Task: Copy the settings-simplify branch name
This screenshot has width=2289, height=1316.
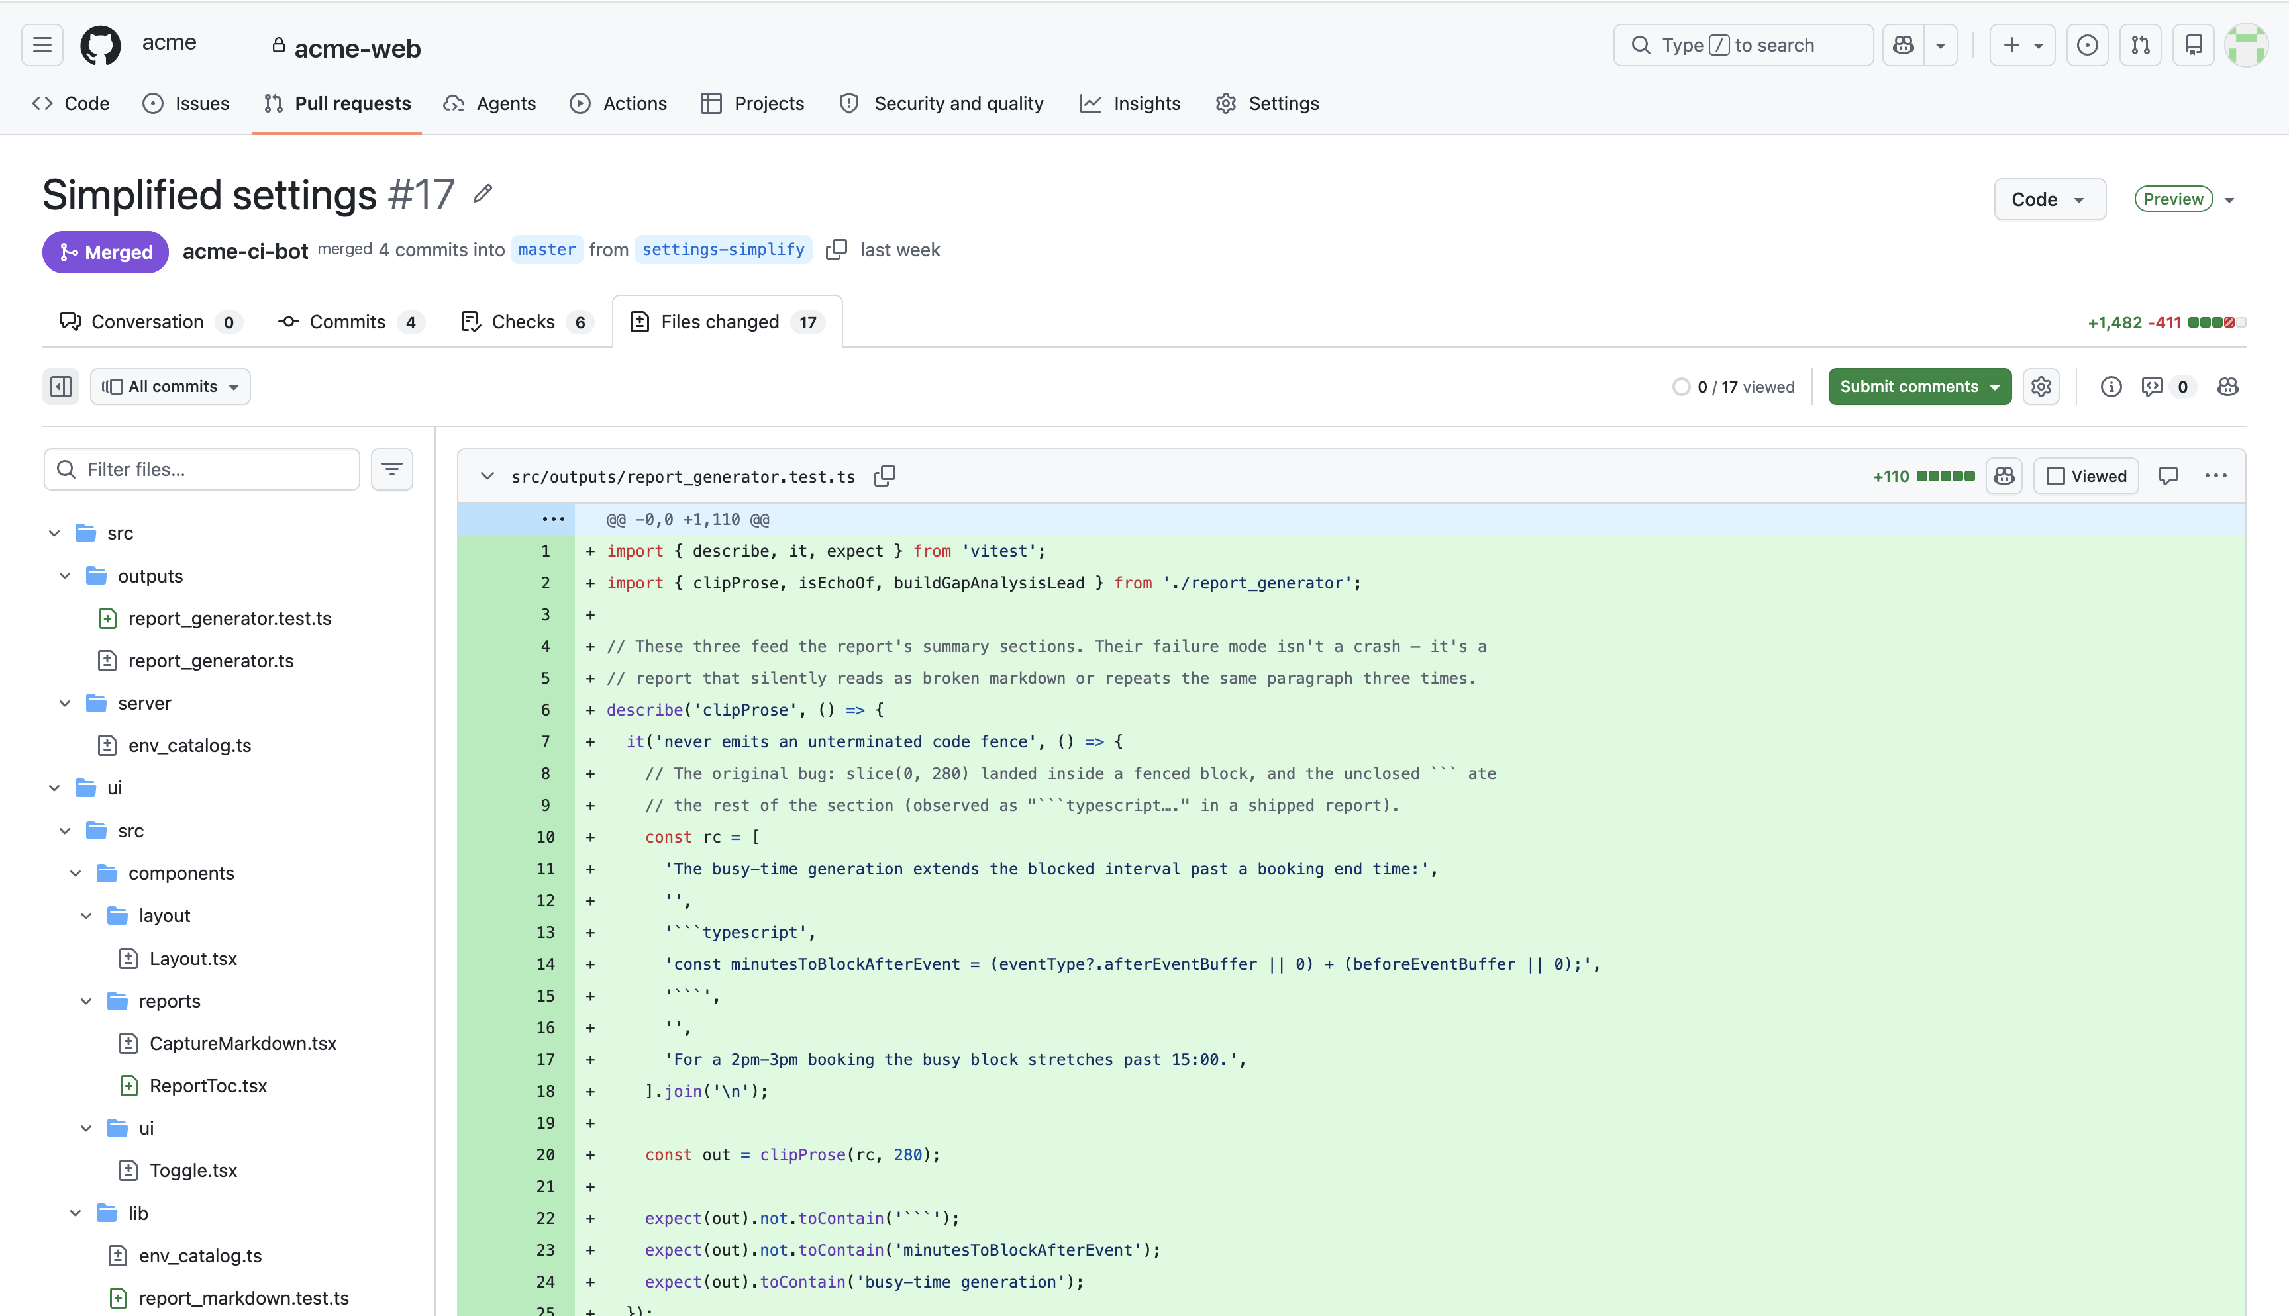Action: [837, 250]
